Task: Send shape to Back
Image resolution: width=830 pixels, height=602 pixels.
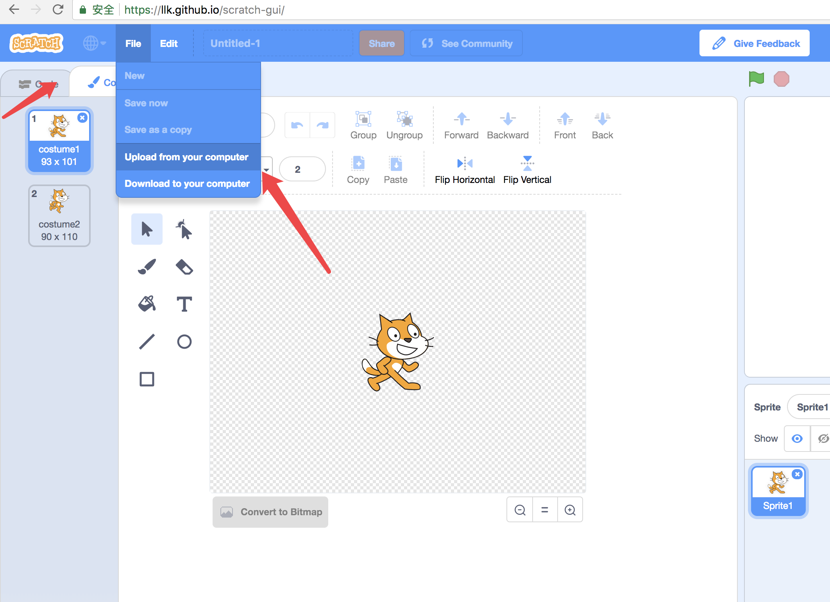Action: (x=603, y=125)
